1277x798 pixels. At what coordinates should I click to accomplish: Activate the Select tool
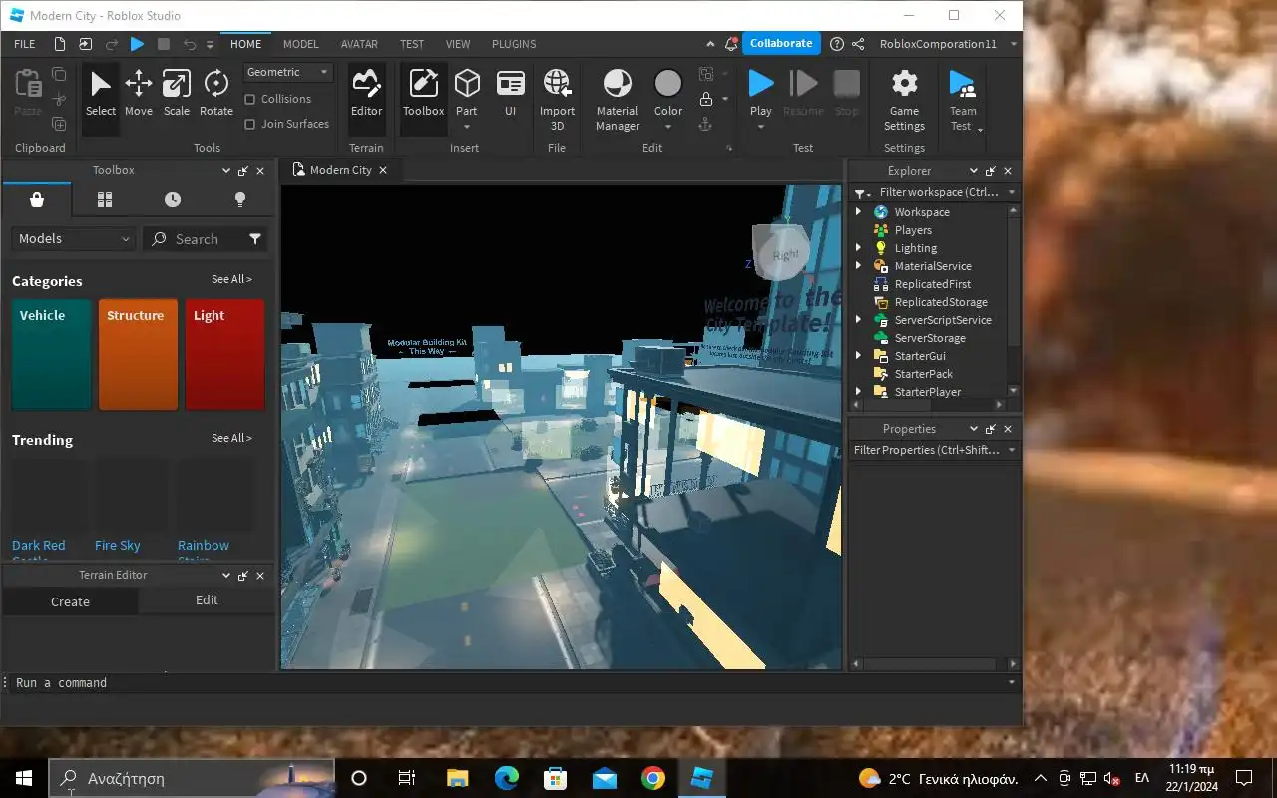[100, 97]
